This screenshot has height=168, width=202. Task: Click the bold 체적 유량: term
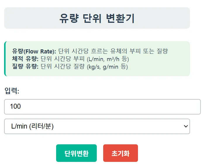[25, 59]
